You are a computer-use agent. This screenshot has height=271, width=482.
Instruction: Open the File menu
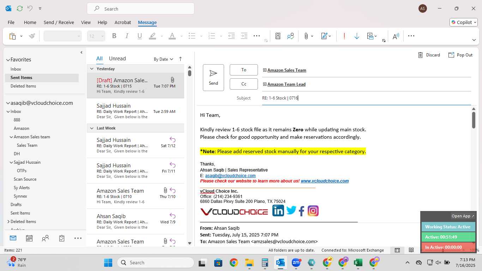click(x=11, y=22)
